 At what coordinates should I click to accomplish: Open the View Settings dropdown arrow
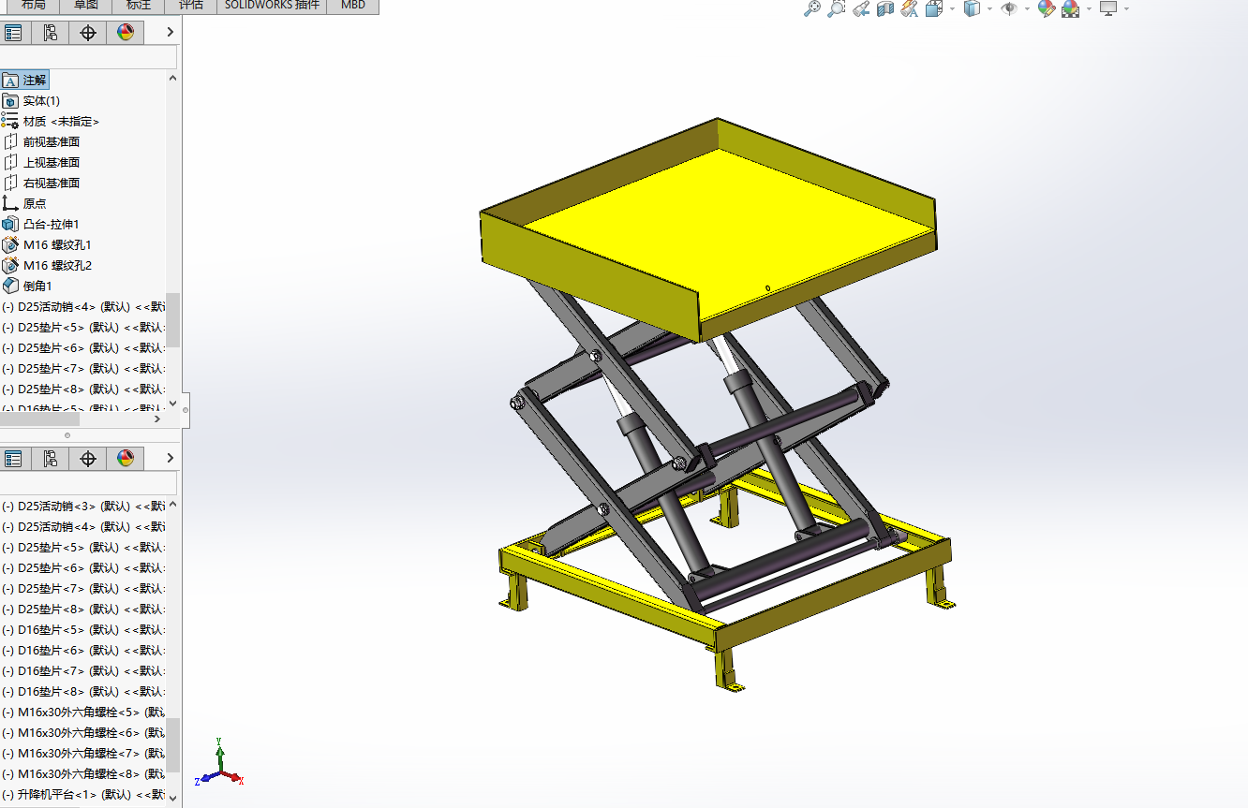1126,9
